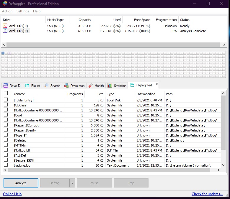Sort file list by Fragments column header

(x=74, y=94)
